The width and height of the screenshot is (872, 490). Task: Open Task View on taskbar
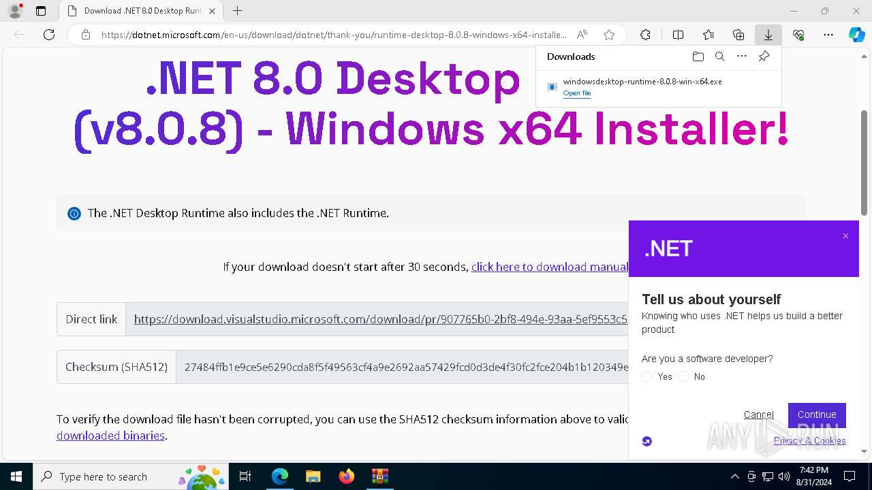click(245, 476)
